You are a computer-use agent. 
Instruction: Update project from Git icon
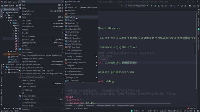[x=175, y=6]
